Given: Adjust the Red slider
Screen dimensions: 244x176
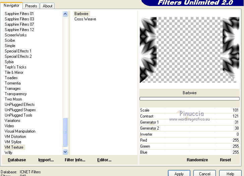Looking at the screenshot, I should (x=189, y=140).
